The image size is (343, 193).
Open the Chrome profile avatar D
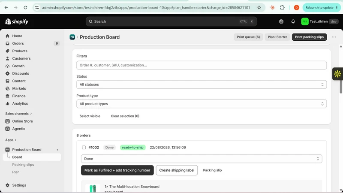[296, 7]
